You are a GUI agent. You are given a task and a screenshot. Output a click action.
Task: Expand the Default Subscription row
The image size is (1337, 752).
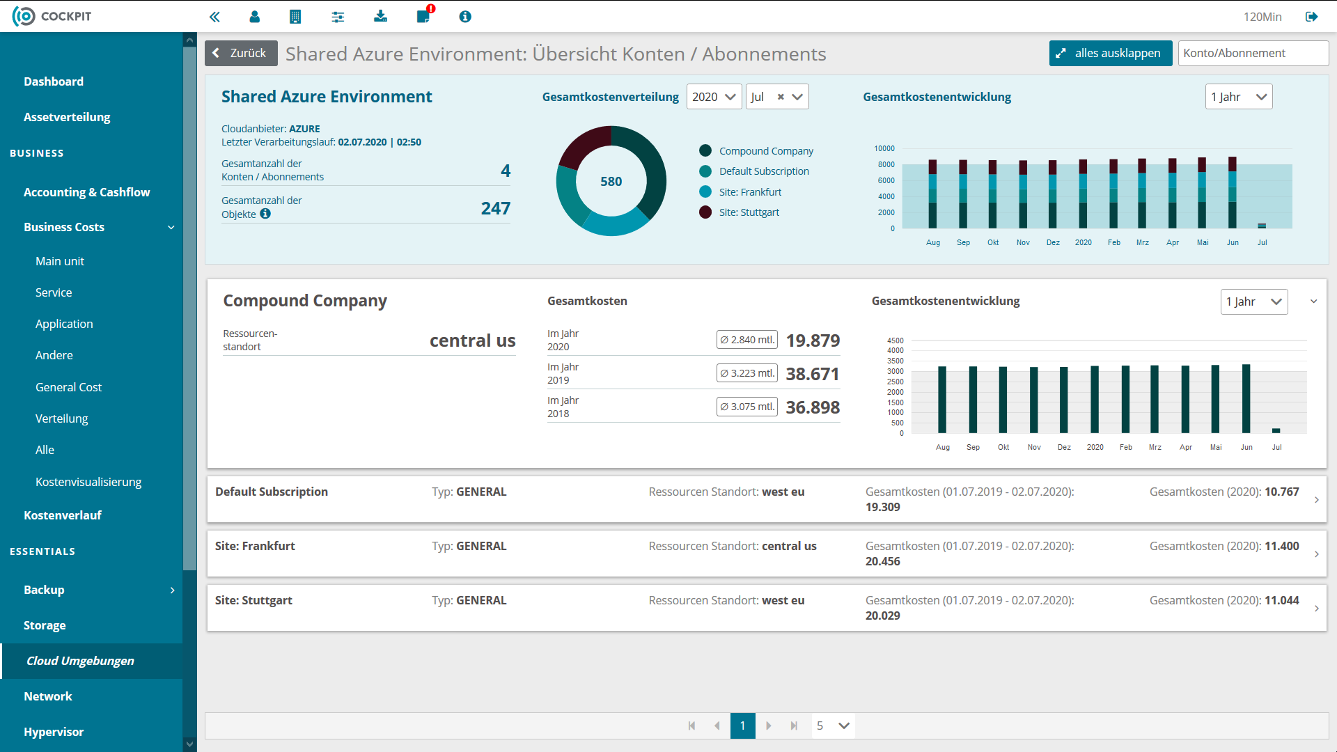[x=1317, y=500]
